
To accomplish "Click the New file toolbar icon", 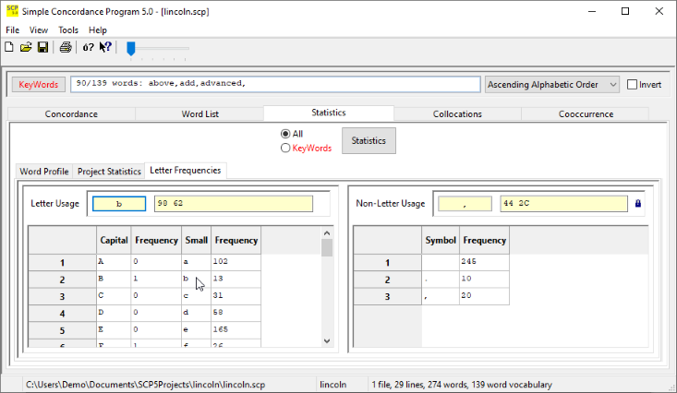I will click(9, 47).
